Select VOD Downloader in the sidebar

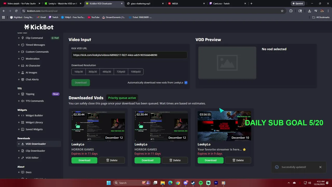click(x=39, y=144)
